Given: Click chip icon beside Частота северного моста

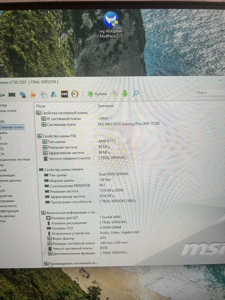Looking at the screenshot, I should (x=45, y=159).
